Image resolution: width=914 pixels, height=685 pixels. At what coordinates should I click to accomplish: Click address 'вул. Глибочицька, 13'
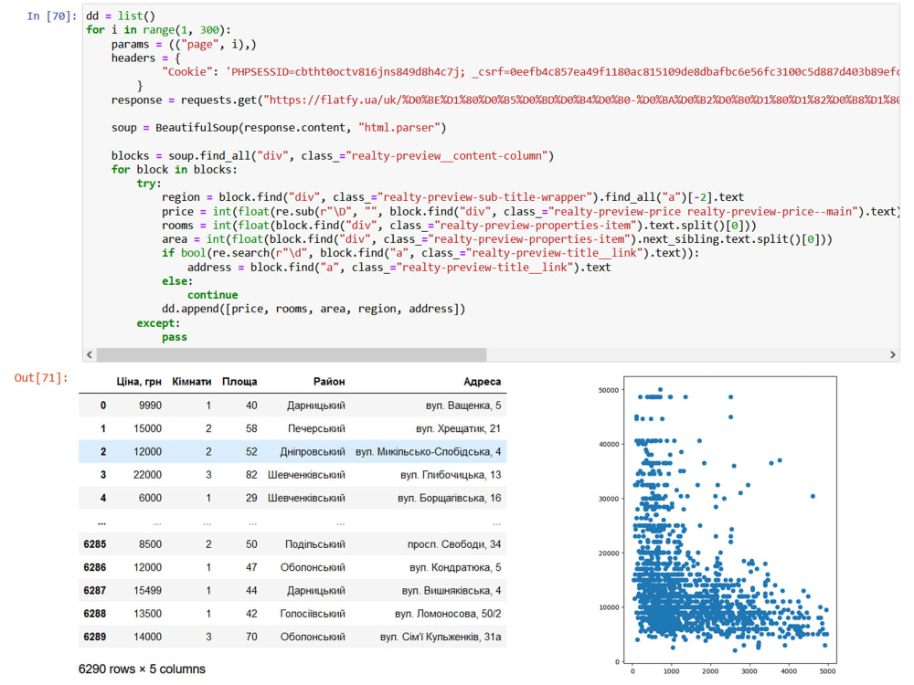(451, 475)
